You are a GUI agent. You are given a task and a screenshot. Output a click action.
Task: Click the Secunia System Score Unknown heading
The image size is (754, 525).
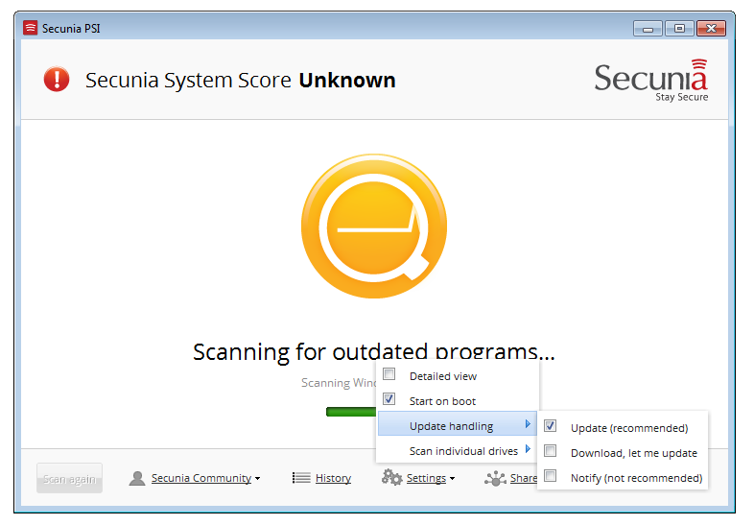241,80
